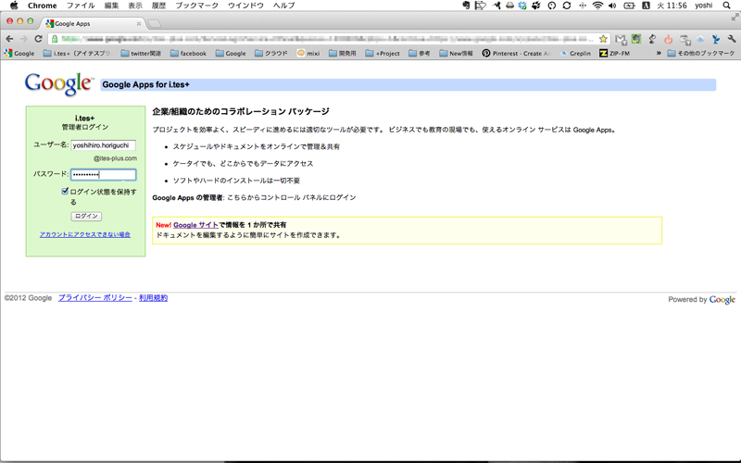Expand the クラウド bookmark folder
This screenshot has height=463, width=741.
click(x=270, y=54)
